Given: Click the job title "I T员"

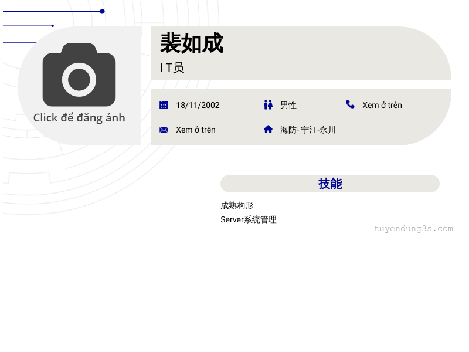Looking at the screenshot, I should point(172,67).
